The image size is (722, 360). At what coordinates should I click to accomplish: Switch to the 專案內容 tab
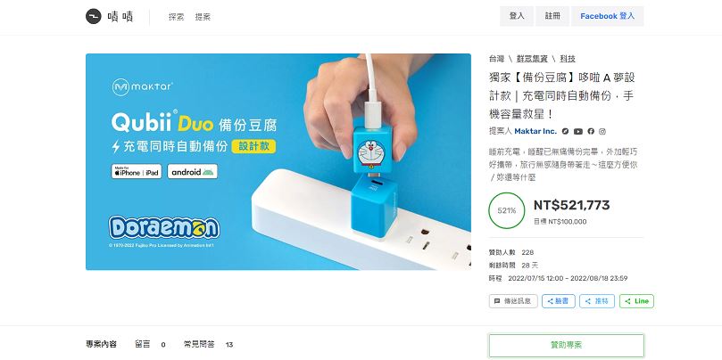point(102,344)
